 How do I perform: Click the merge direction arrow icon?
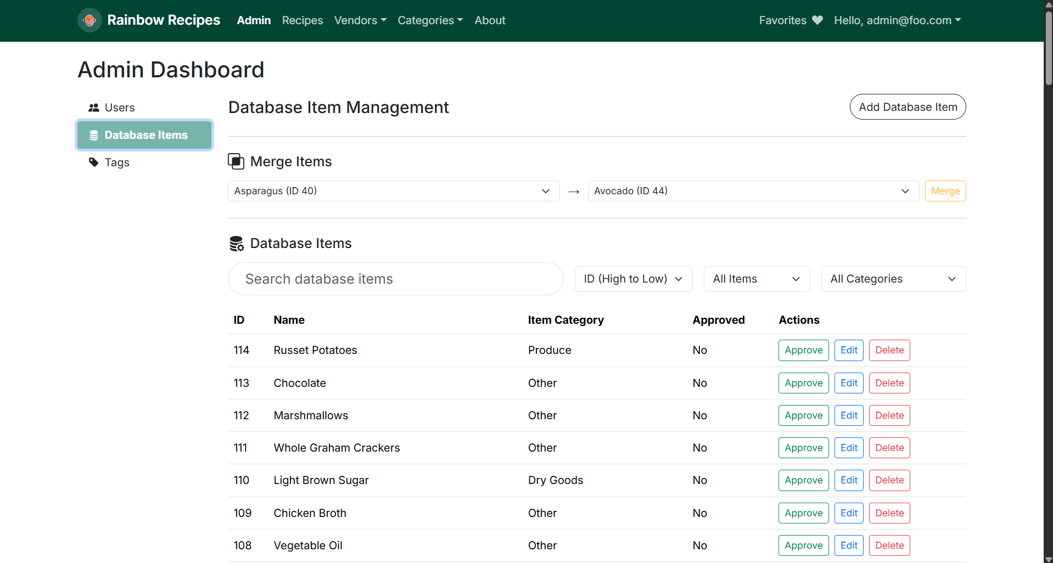574,192
